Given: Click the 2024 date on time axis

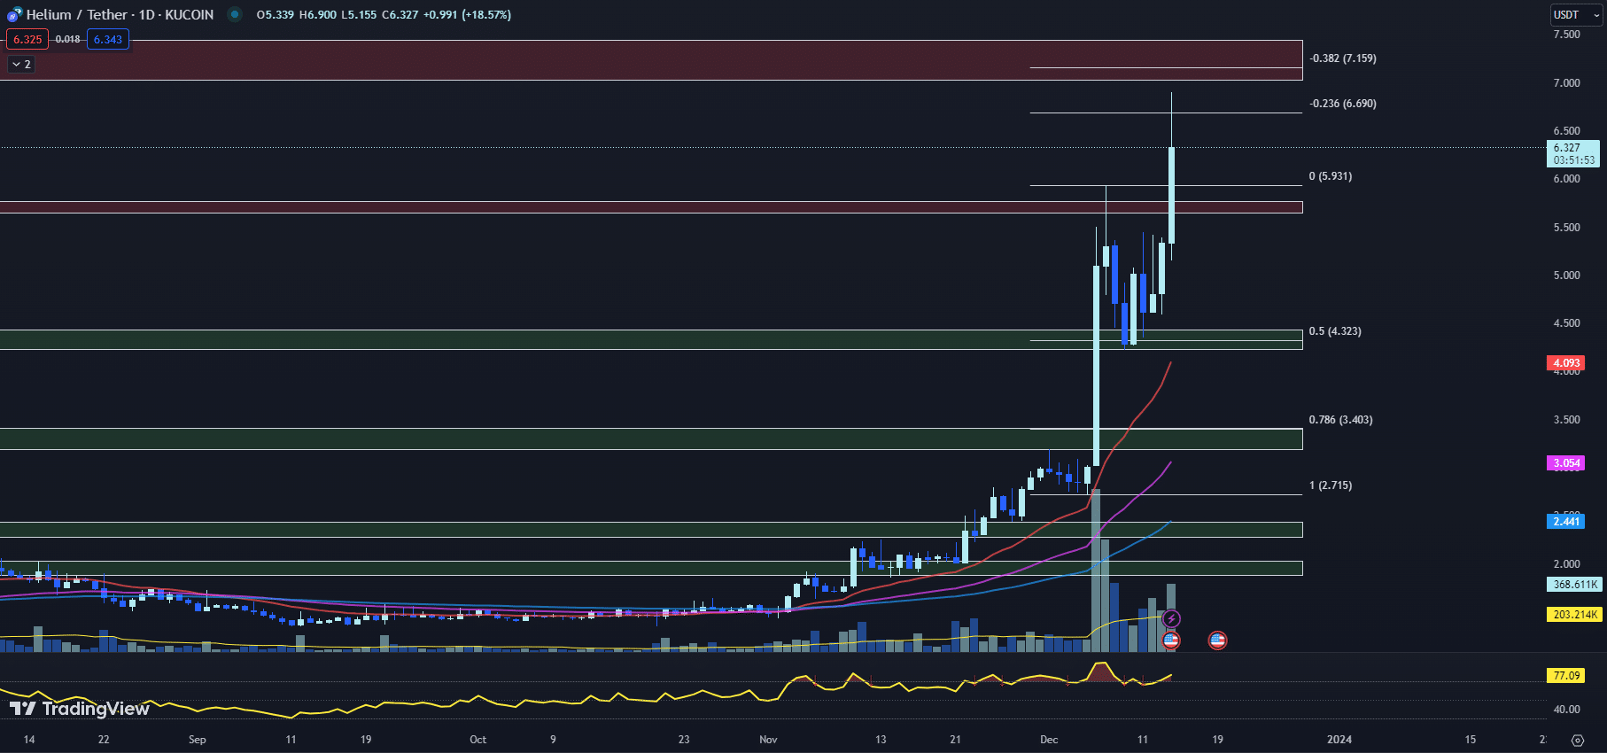Looking at the screenshot, I should (x=1339, y=740).
